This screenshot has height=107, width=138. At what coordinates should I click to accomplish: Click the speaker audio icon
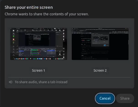coord(11,82)
